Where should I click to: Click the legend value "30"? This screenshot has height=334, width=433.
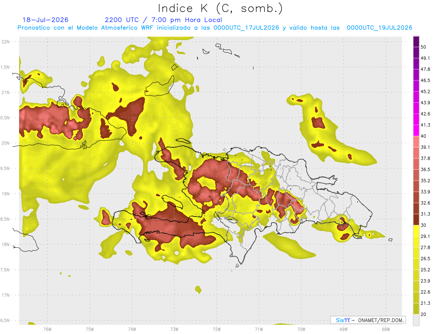tap(424, 225)
